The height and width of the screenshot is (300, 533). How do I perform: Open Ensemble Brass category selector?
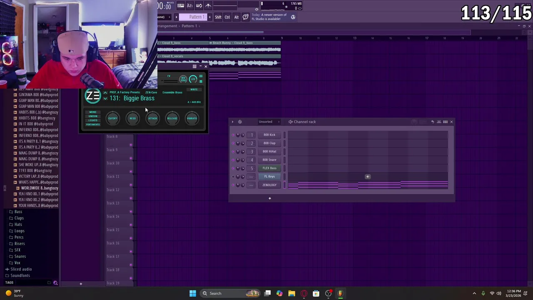172,92
